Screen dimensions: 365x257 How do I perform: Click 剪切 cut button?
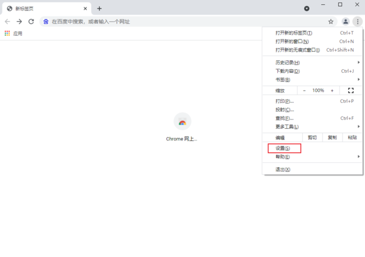click(x=313, y=137)
